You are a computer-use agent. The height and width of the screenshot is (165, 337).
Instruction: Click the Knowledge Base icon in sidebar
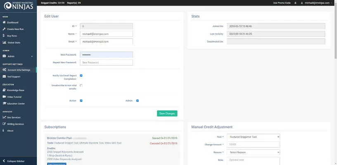point(4,90)
